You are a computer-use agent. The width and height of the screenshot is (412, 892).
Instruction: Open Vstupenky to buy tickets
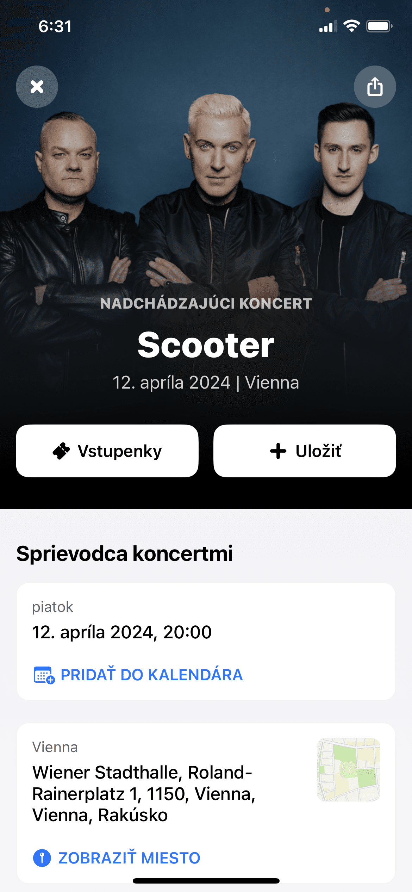click(107, 451)
